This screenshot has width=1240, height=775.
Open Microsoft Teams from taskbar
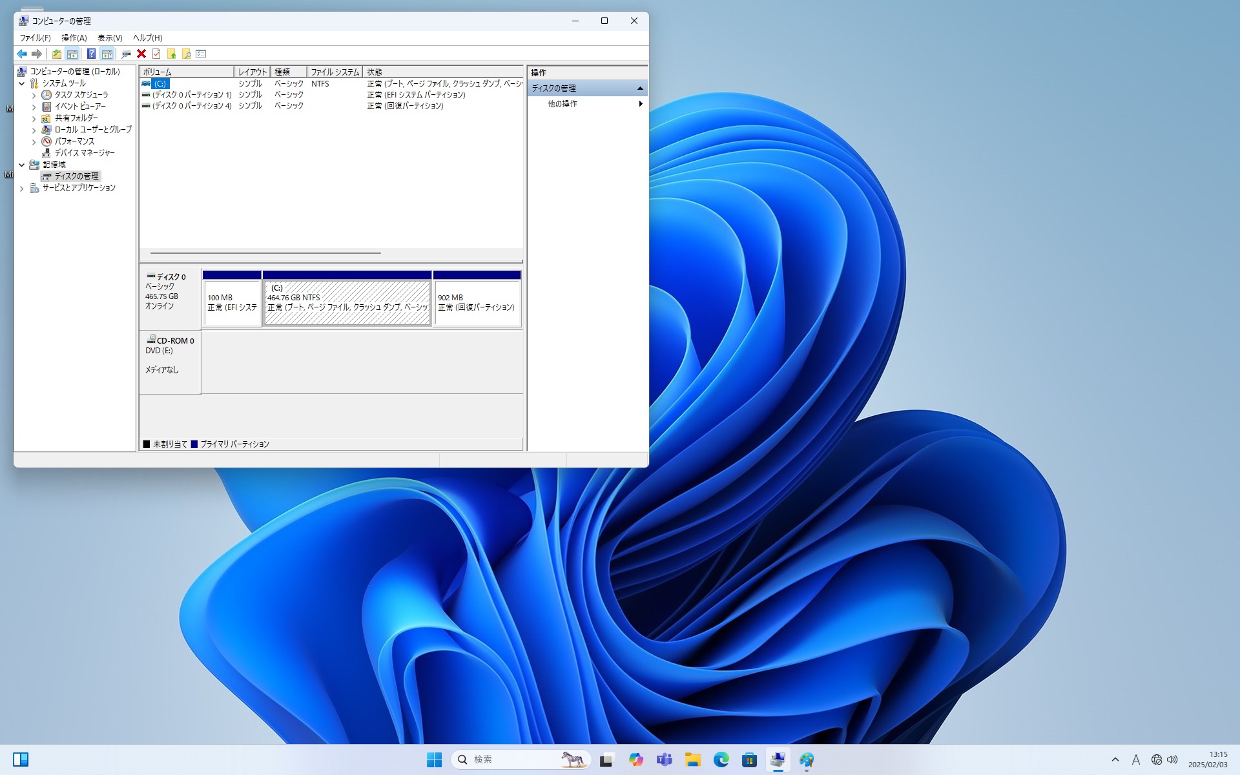[665, 759]
